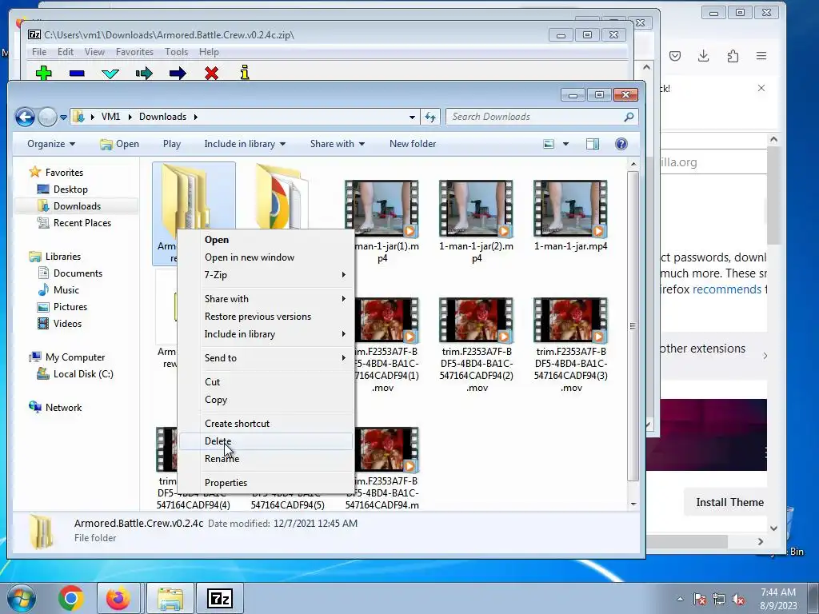Follow the Firefox recommends link
819x614 pixels.
tap(726, 289)
